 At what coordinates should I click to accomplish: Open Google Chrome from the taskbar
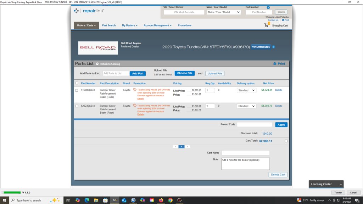coord(170,200)
